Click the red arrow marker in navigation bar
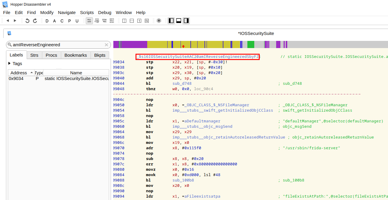The width and height of the screenshot is (388, 200). 183,46
